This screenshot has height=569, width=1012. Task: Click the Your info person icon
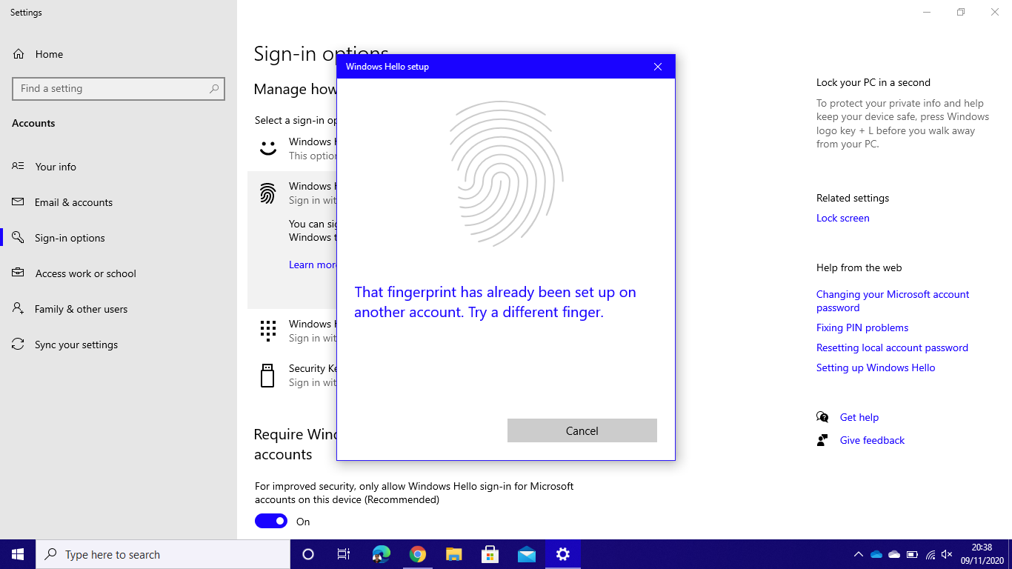click(x=18, y=166)
